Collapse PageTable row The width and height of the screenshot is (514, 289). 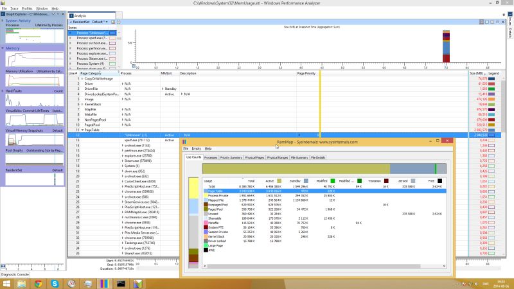(82, 130)
